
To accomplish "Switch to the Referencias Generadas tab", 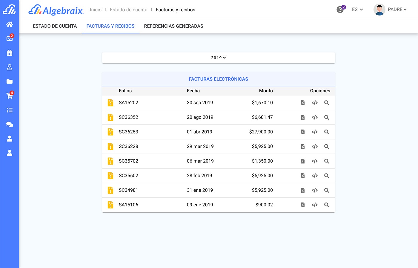I will (x=173, y=26).
